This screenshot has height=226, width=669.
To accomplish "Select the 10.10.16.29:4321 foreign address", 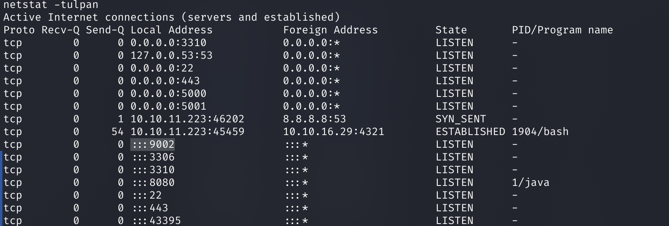I will 334,132.
